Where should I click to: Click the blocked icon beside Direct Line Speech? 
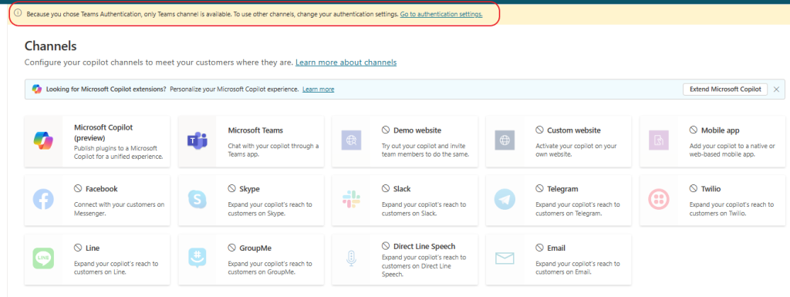coord(386,246)
